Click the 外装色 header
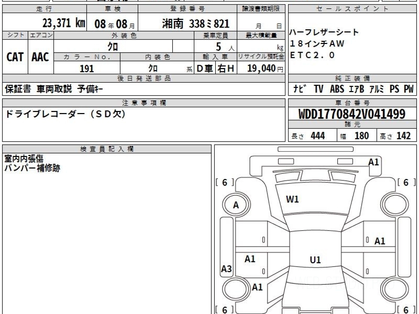The width and height of the screenshot is (419, 314). (124, 35)
